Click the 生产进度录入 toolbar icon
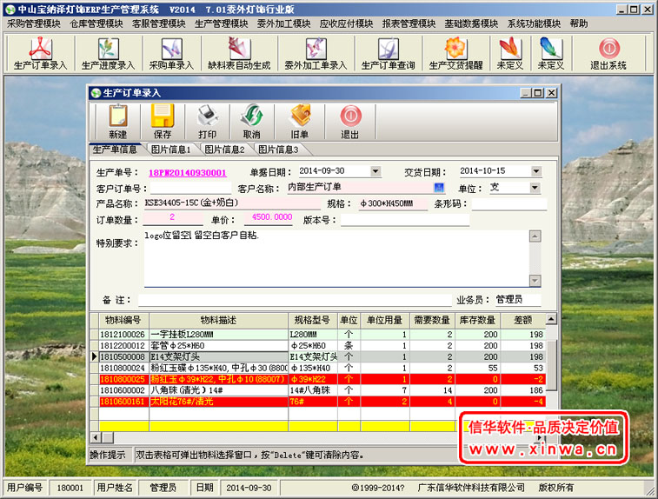Image resolution: width=658 pixels, height=499 pixels. (108, 53)
